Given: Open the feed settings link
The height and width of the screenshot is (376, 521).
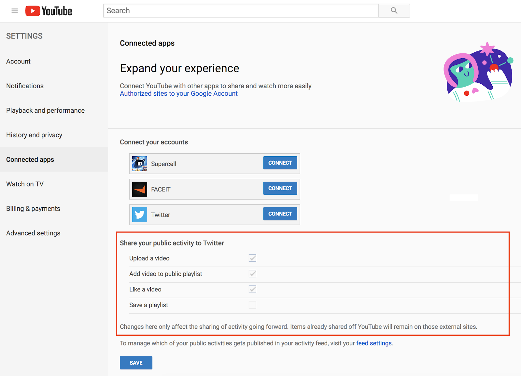Looking at the screenshot, I should click(373, 343).
